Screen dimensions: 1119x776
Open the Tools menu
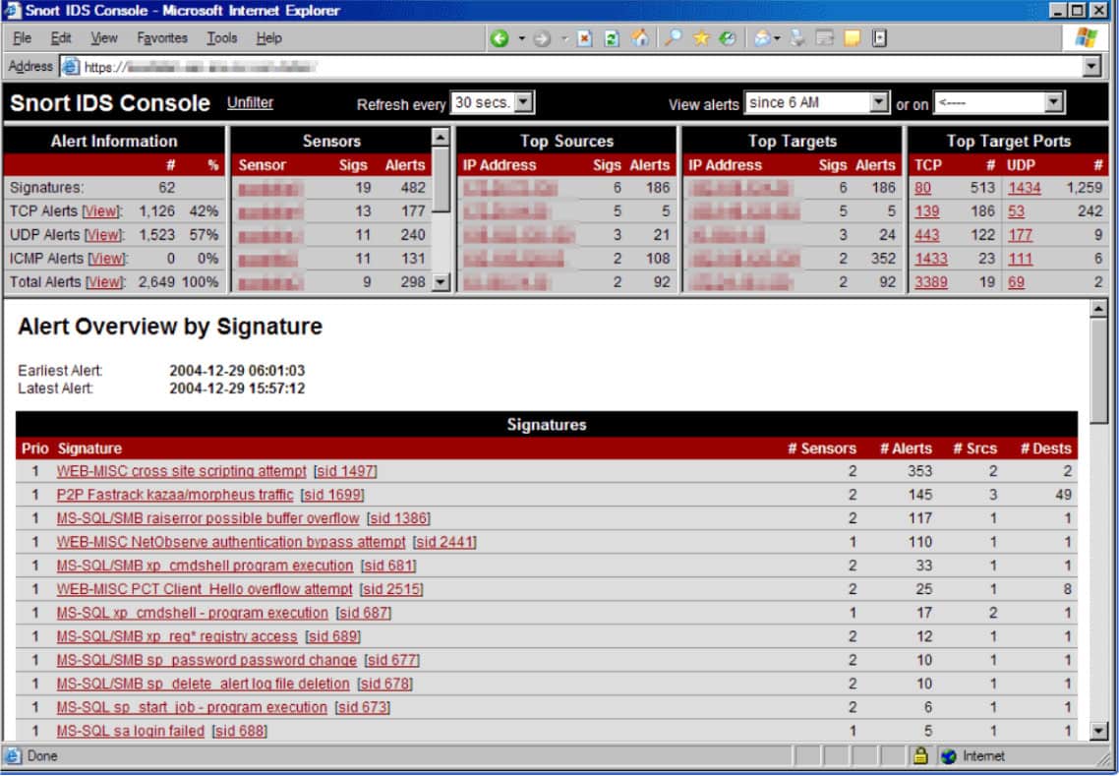click(x=222, y=37)
